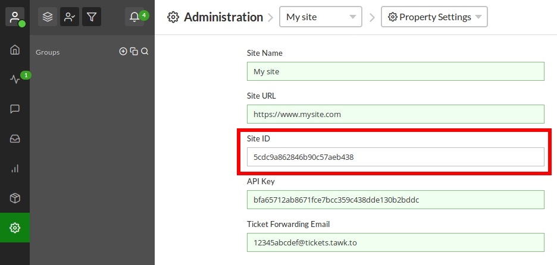Open the Add-ons box icon
This screenshot has height=265, width=557.
[x=15, y=198]
